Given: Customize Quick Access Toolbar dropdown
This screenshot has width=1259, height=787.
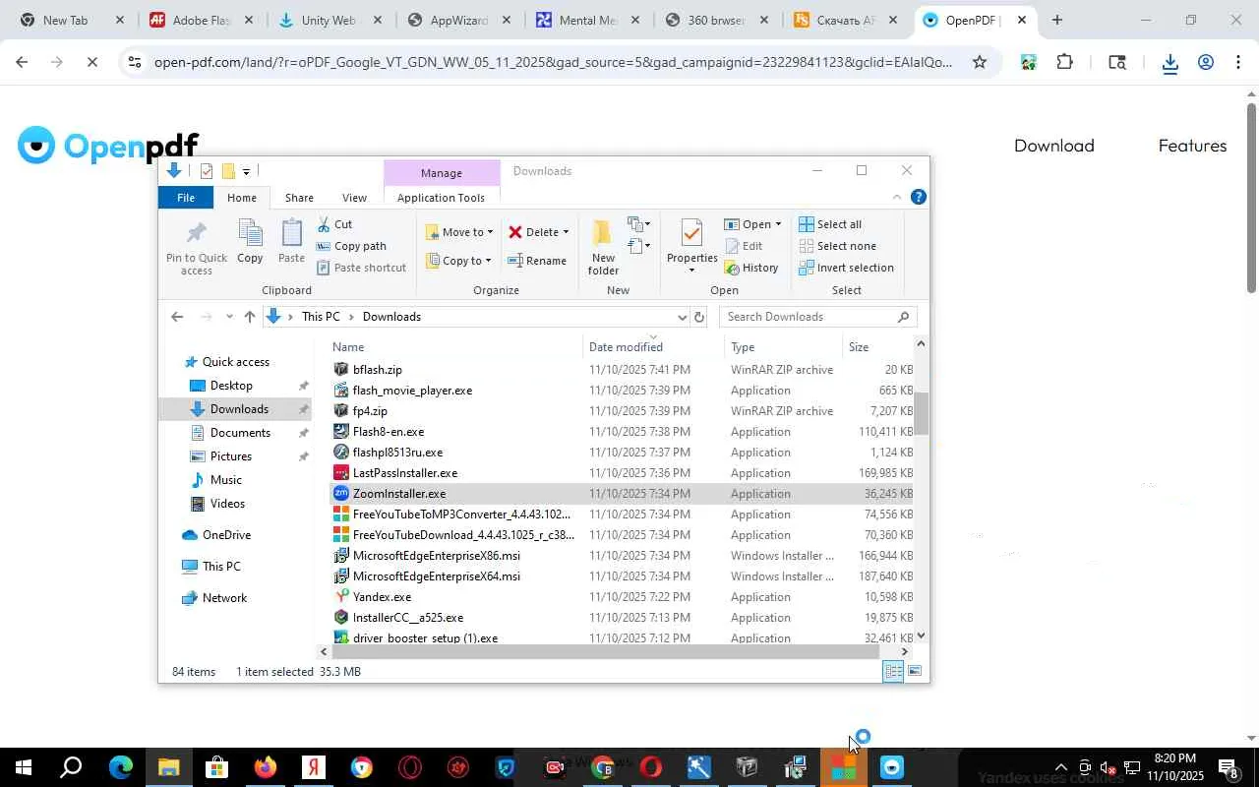Looking at the screenshot, I should (x=246, y=172).
